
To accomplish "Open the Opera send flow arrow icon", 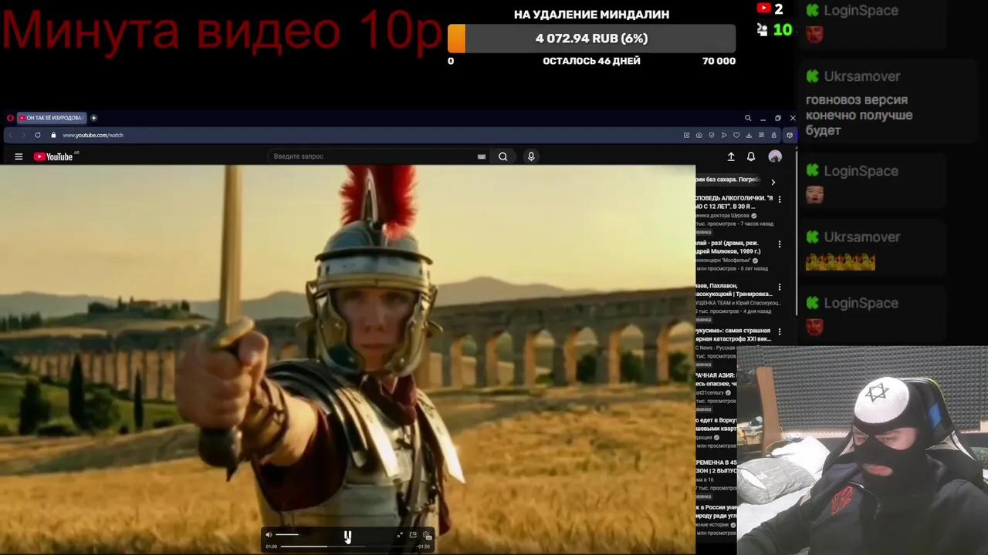I will point(724,135).
